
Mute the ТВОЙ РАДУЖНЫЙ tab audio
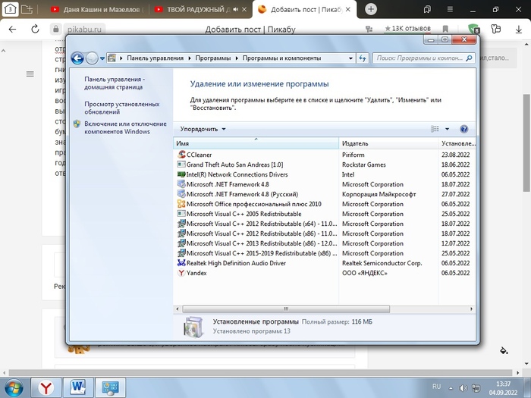[x=235, y=9]
